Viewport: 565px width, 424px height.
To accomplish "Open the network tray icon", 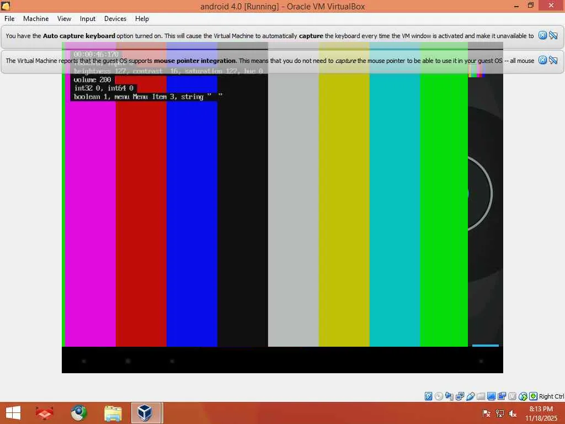I will coord(499,414).
